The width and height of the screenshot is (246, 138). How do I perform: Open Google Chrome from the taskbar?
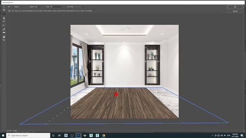tap(103, 135)
